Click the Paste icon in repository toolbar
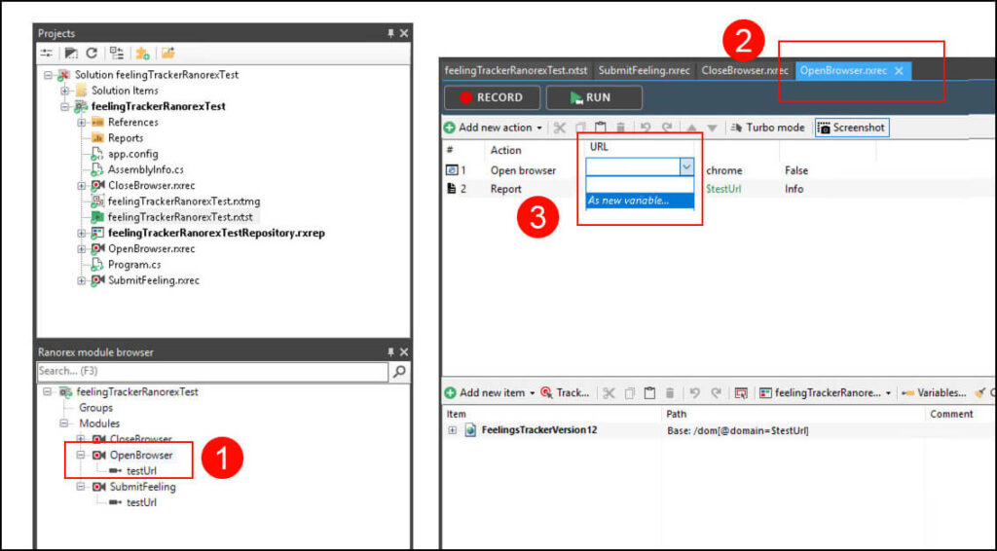The height and width of the screenshot is (551, 997). coord(649,393)
